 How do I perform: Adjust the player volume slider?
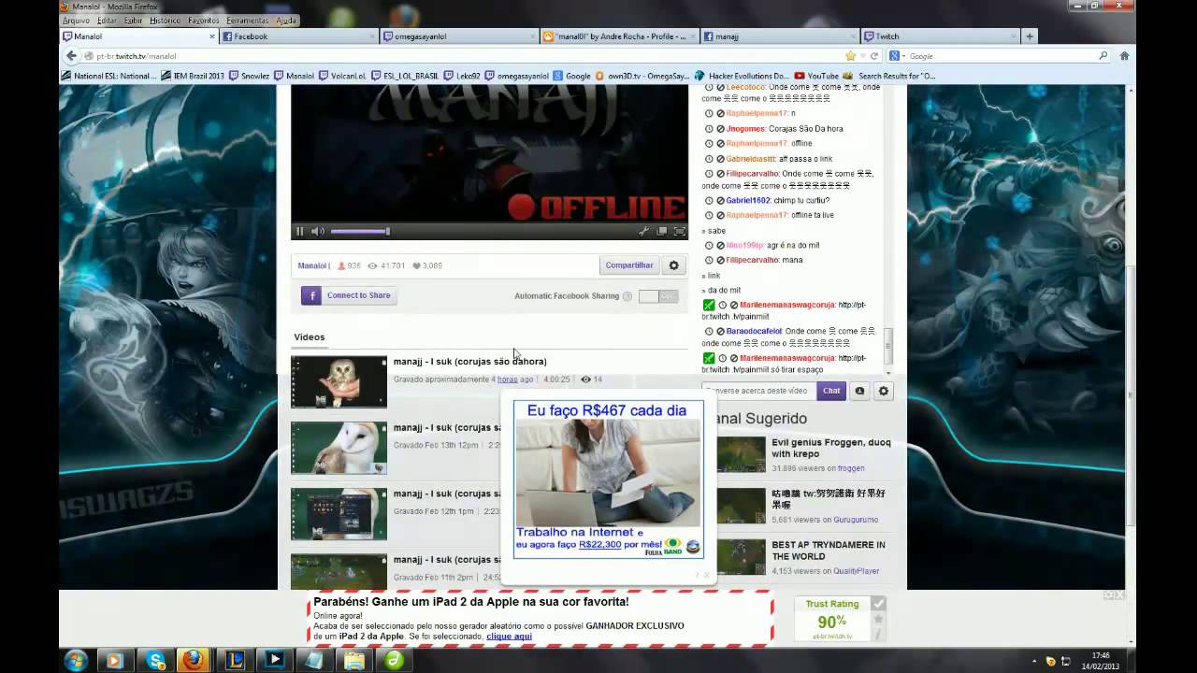click(x=359, y=231)
